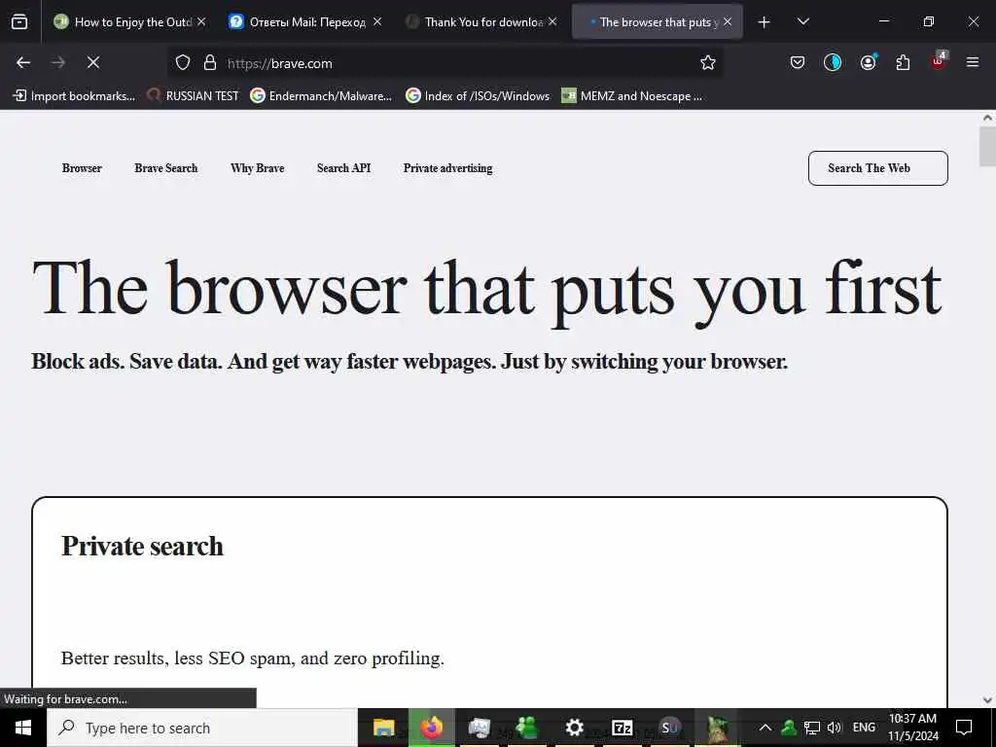This screenshot has height=747, width=996.
Task: Open 7-Zip from the taskbar
Action: (x=622, y=728)
